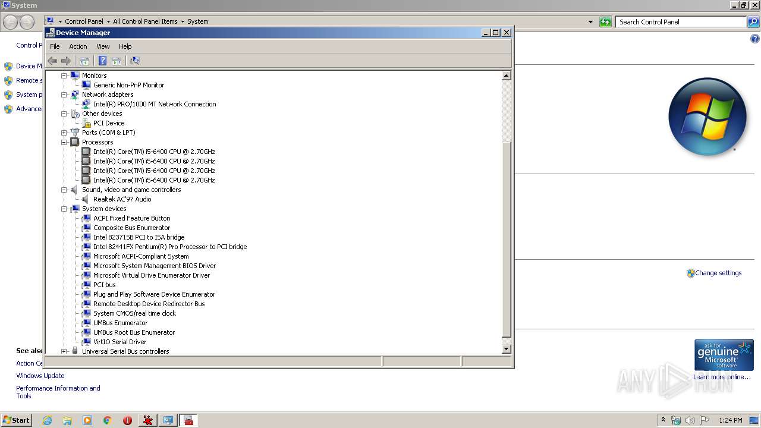Click Show desktop button at taskbar end

point(754,420)
